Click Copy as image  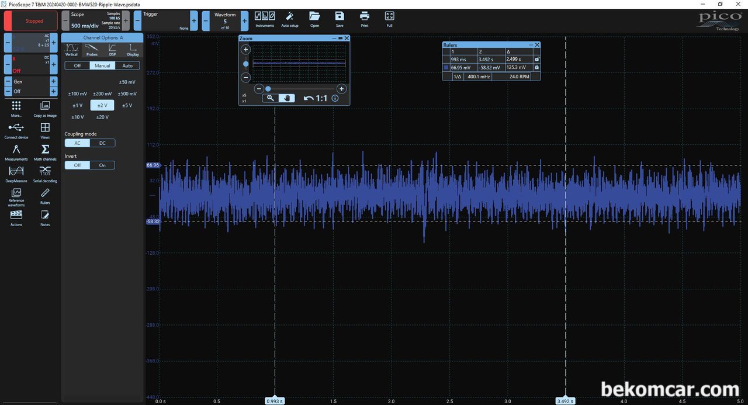pyautogui.click(x=45, y=109)
